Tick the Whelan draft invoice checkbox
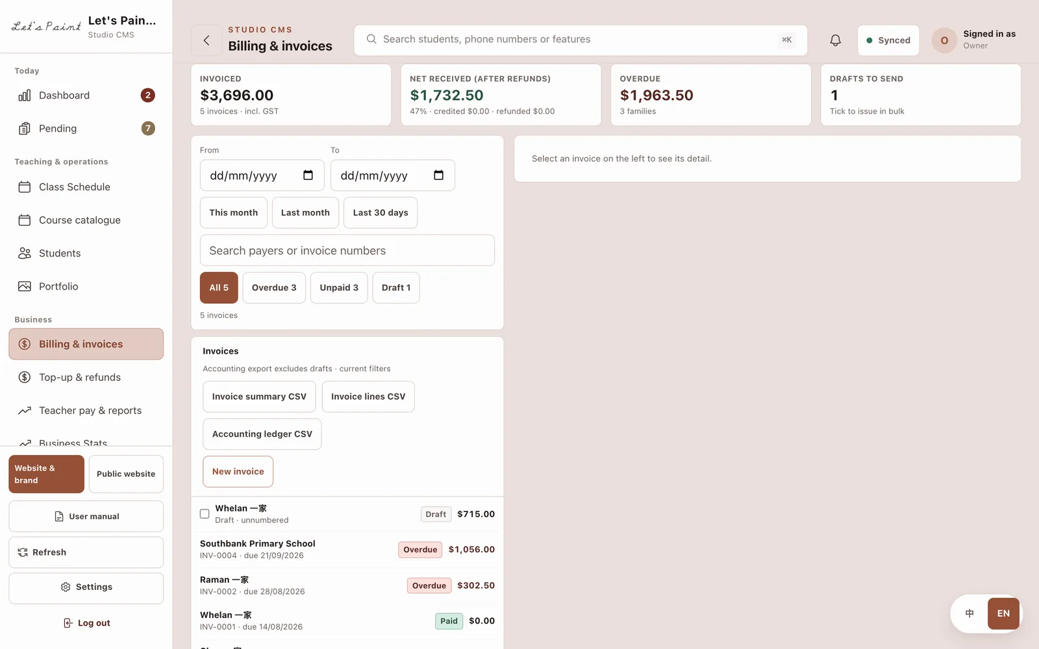Viewport: 1039px width, 649px height. click(205, 514)
